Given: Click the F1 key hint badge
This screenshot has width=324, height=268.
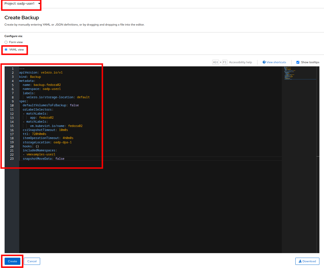Looking at the screenshot, I should click(x=225, y=62).
